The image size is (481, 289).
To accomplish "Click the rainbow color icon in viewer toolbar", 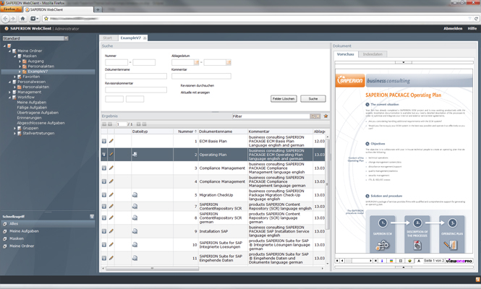I will pyautogui.click(x=391, y=261).
